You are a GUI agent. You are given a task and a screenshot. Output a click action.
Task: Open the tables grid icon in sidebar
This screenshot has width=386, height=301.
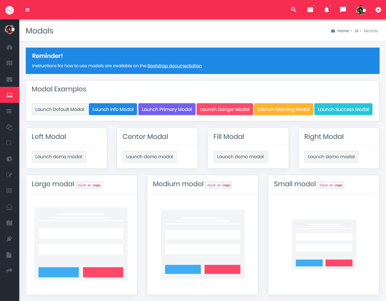[9, 190]
